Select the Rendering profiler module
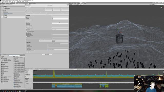 click(27, 78)
